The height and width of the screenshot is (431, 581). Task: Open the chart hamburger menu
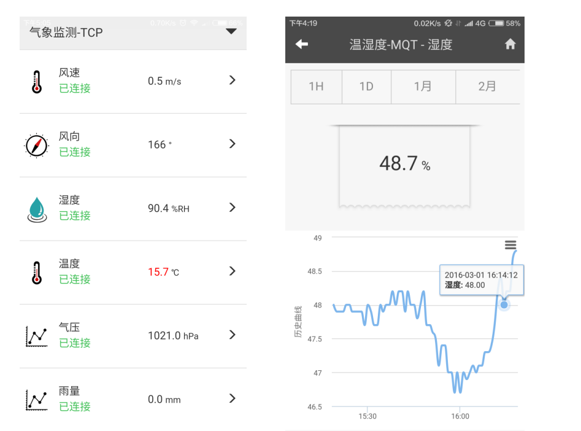tap(510, 245)
